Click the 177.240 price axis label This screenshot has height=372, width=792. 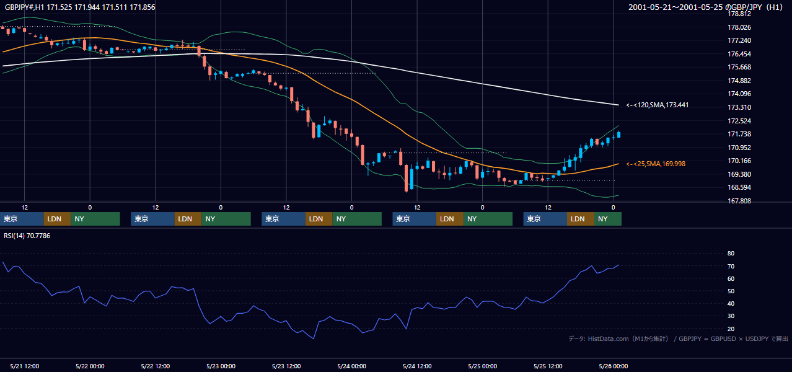(739, 40)
